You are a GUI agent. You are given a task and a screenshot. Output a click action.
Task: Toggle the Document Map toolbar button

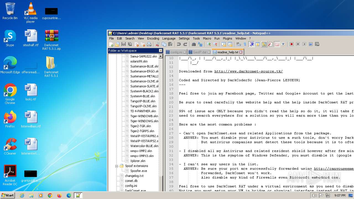tap(264, 44)
